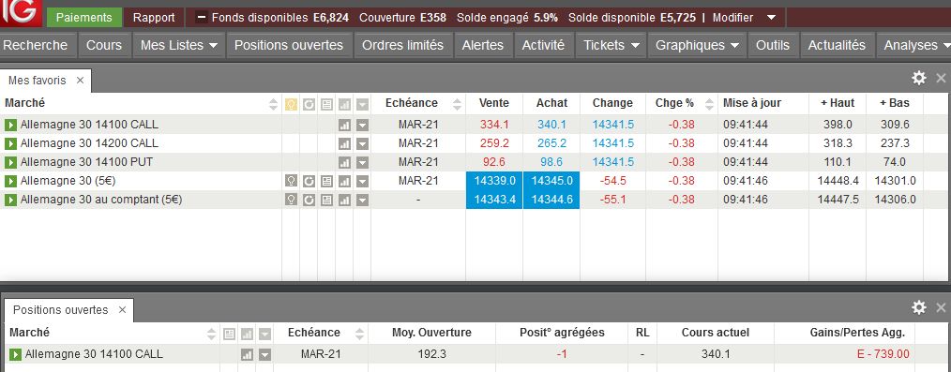This screenshot has width=951, height=372.
Task: Open Graphiques dropdown menu
Action: pyautogui.click(x=697, y=45)
